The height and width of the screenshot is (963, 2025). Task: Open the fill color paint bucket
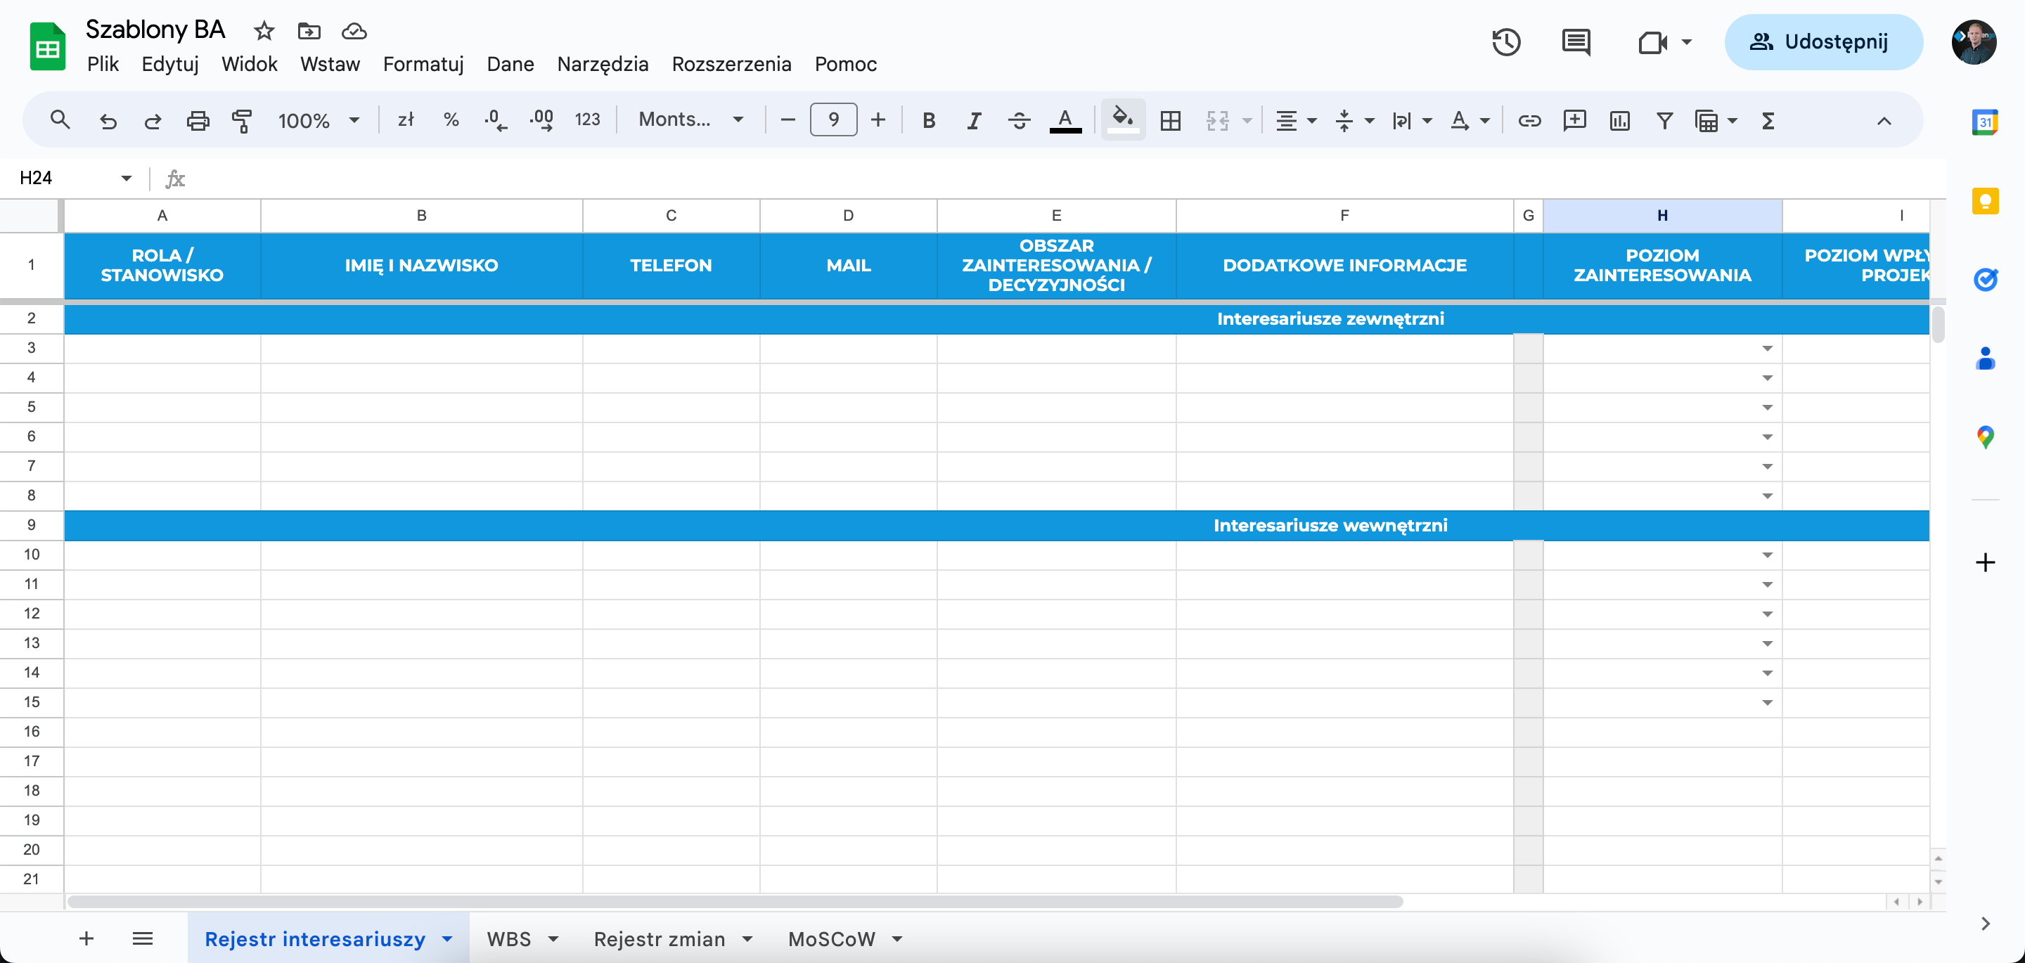tap(1123, 120)
